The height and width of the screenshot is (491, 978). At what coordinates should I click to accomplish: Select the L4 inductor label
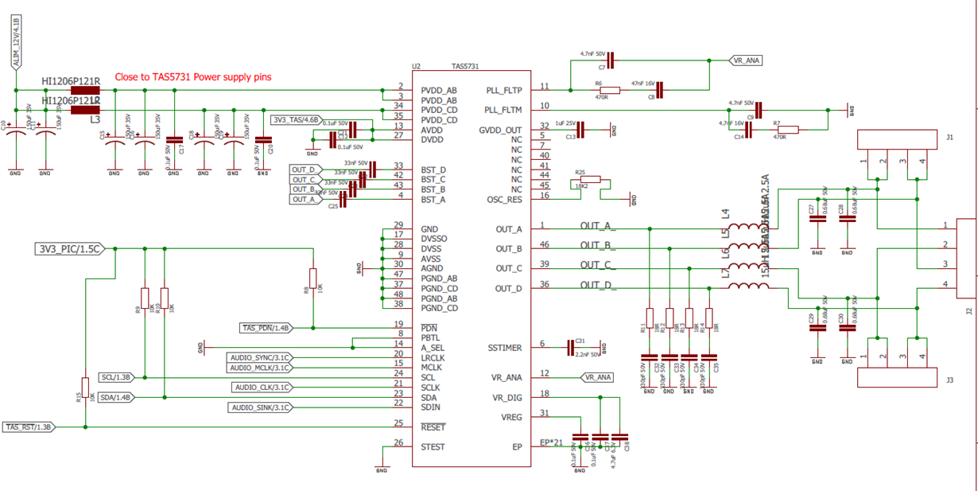[724, 214]
